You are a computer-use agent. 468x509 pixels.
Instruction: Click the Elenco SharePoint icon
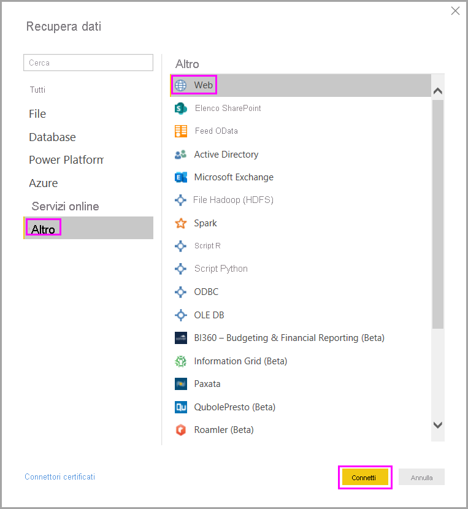click(180, 109)
